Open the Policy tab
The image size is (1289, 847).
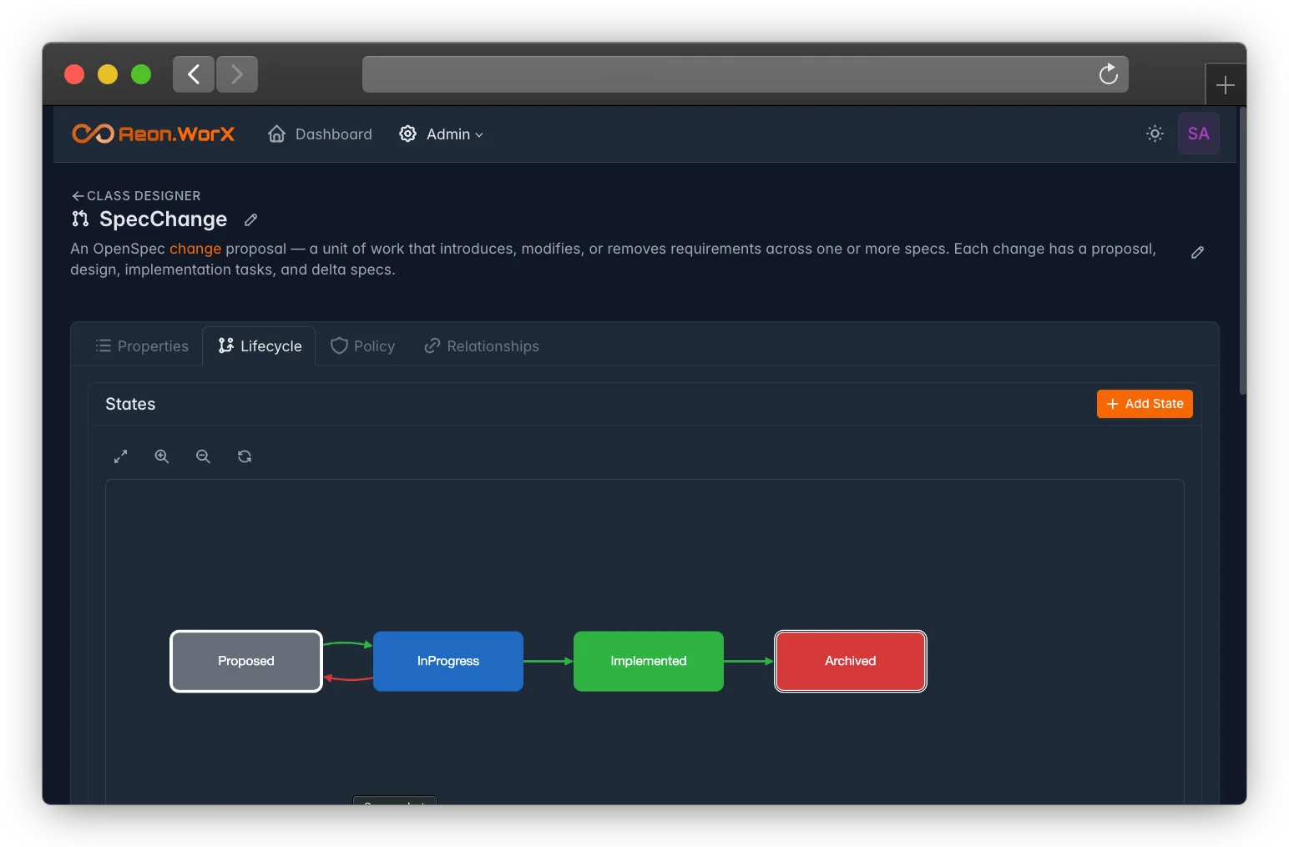362,346
